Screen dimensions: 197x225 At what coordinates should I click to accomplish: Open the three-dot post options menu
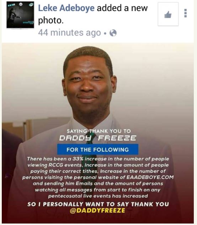point(185,13)
